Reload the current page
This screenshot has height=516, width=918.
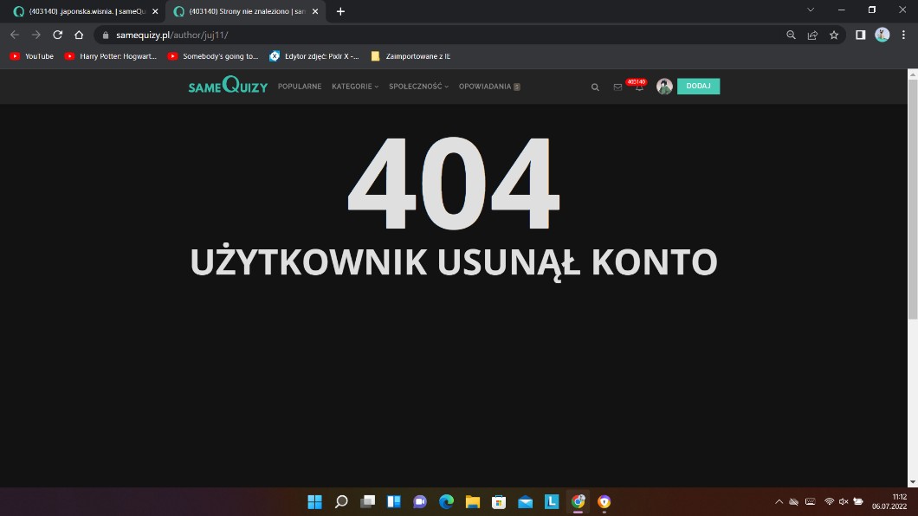coord(57,35)
